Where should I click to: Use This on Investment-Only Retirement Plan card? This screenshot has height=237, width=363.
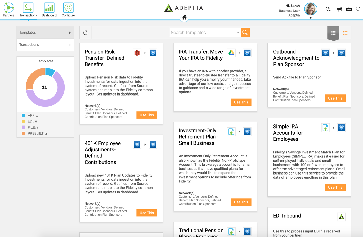(x=241, y=202)
